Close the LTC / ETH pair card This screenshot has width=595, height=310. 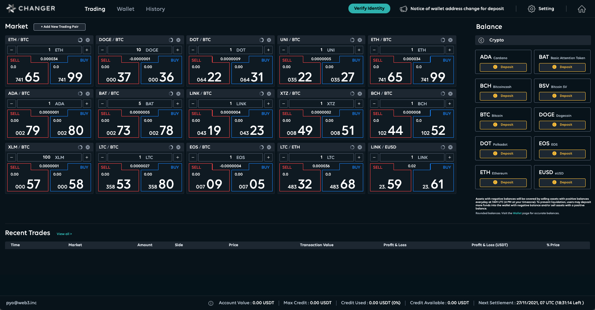pos(360,147)
